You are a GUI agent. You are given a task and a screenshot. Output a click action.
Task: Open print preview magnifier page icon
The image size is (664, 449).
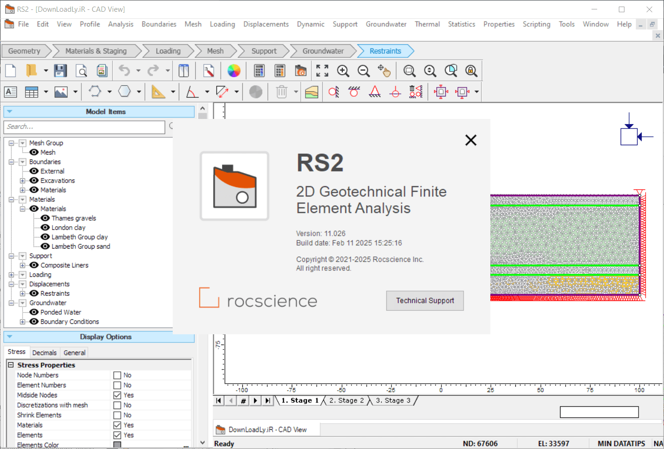(81, 71)
